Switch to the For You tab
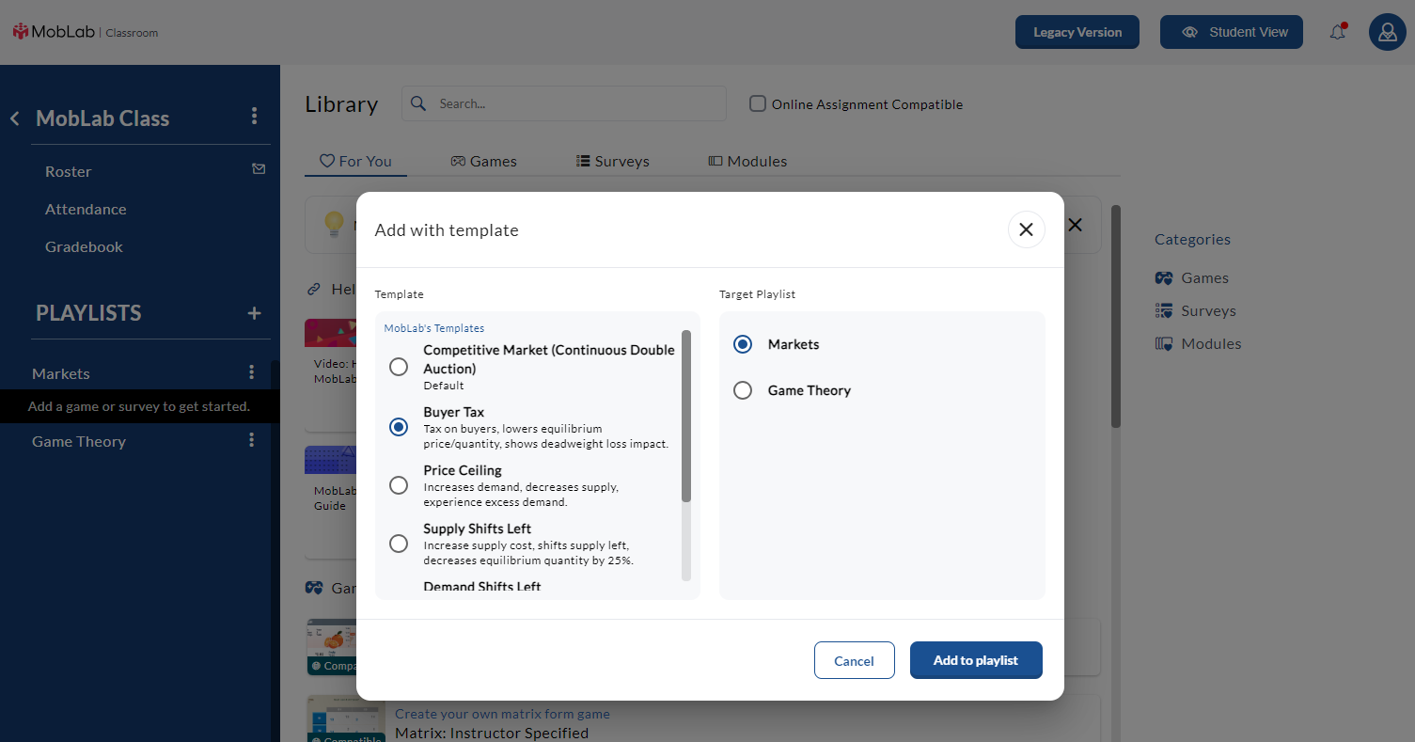The height and width of the screenshot is (742, 1415). coord(355,161)
